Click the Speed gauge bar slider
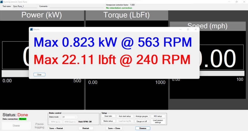Screen dimensions: 248x131 point(222,73)
